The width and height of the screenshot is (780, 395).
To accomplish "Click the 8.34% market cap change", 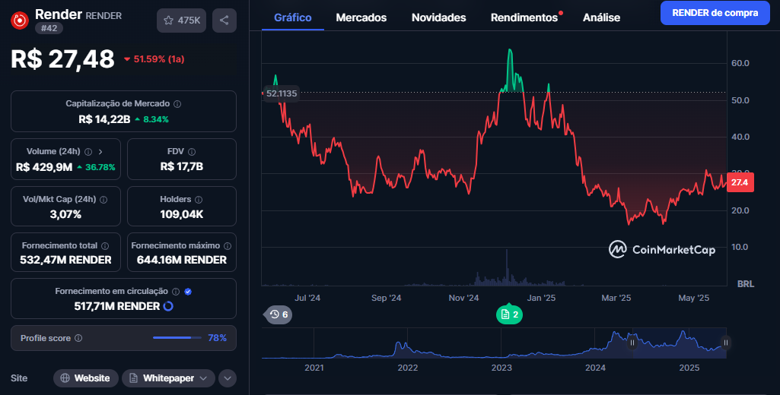I will 151,119.
